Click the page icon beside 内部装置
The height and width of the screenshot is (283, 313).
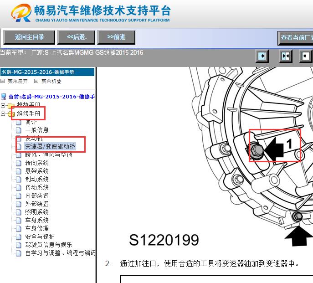pyautogui.click(x=18, y=196)
